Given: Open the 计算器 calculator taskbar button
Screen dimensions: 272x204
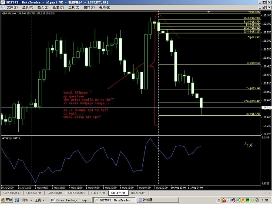Looking at the screenshot, I should pos(158,200).
